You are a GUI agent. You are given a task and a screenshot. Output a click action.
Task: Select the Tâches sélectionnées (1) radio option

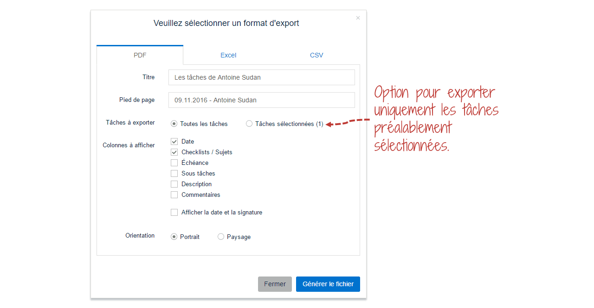point(249,124)
